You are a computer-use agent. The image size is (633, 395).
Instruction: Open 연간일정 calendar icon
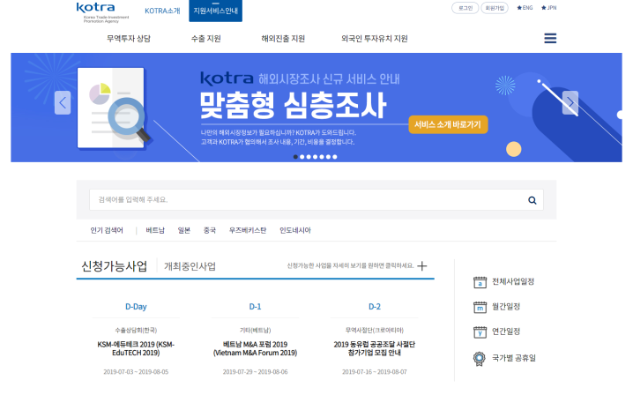click(x=480, y=332)
